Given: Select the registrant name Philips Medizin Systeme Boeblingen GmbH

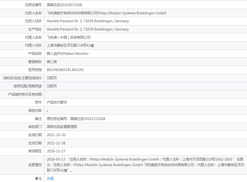Looking at the screenshot, I should click(x=132, y=13).
